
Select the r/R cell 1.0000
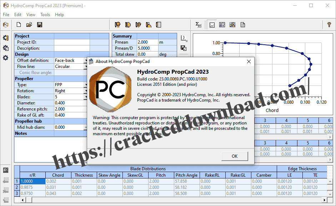(32, 181)
